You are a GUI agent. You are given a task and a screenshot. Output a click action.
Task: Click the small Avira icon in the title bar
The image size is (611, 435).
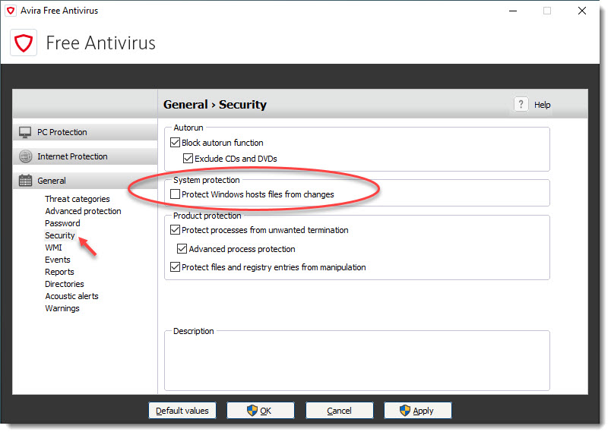[11, 11]
